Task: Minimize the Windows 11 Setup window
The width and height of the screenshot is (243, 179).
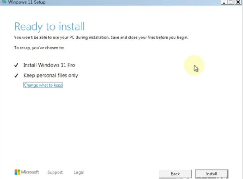Action: [224, 2]
